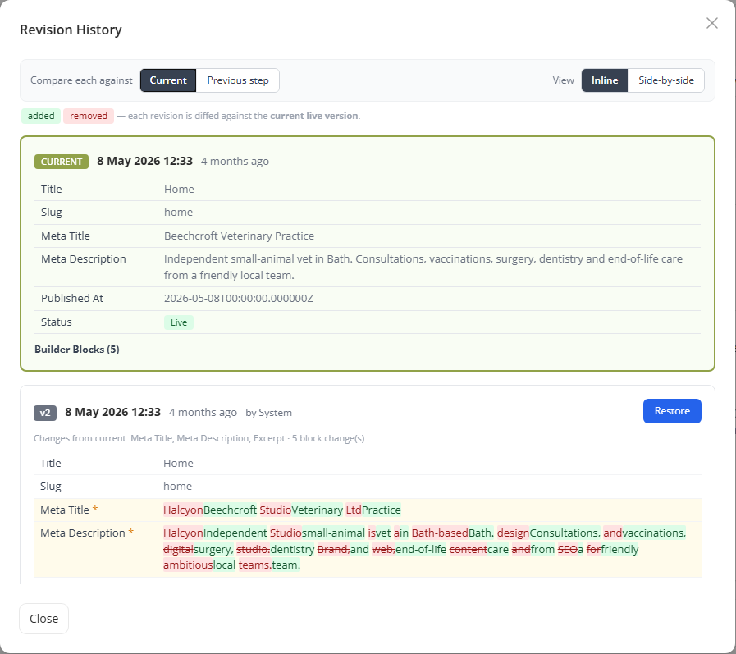736x654 pixels.
Task: Click the Live status badge
Action: point(179,322)
